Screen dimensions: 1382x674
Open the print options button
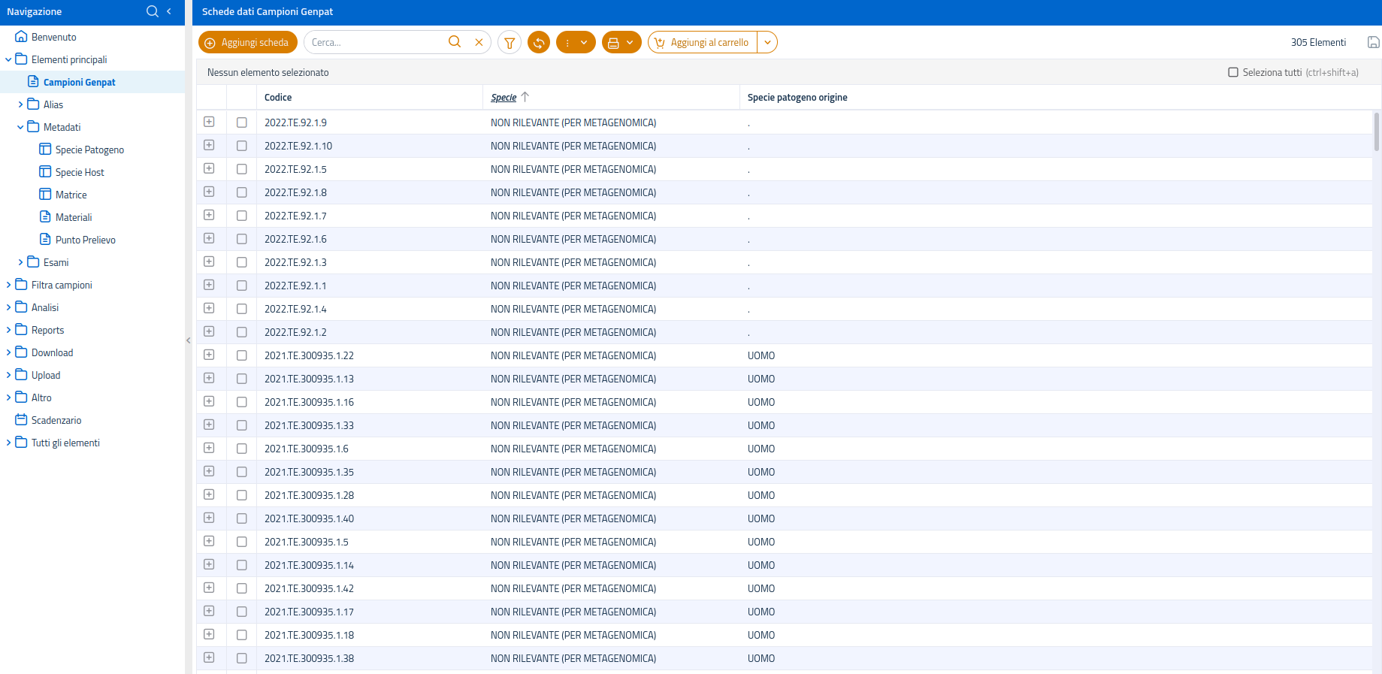(621, 43)
